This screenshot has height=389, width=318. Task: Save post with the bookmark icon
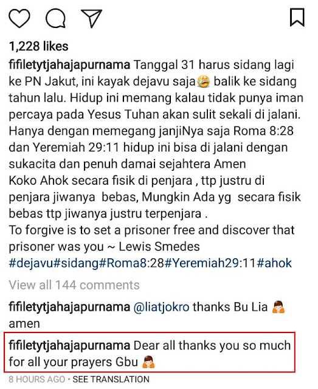[x=297, y=17]
